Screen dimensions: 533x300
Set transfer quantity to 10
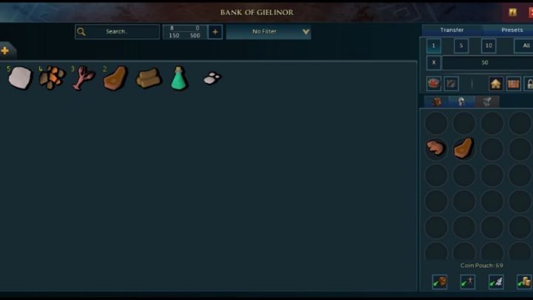[489, 46]
